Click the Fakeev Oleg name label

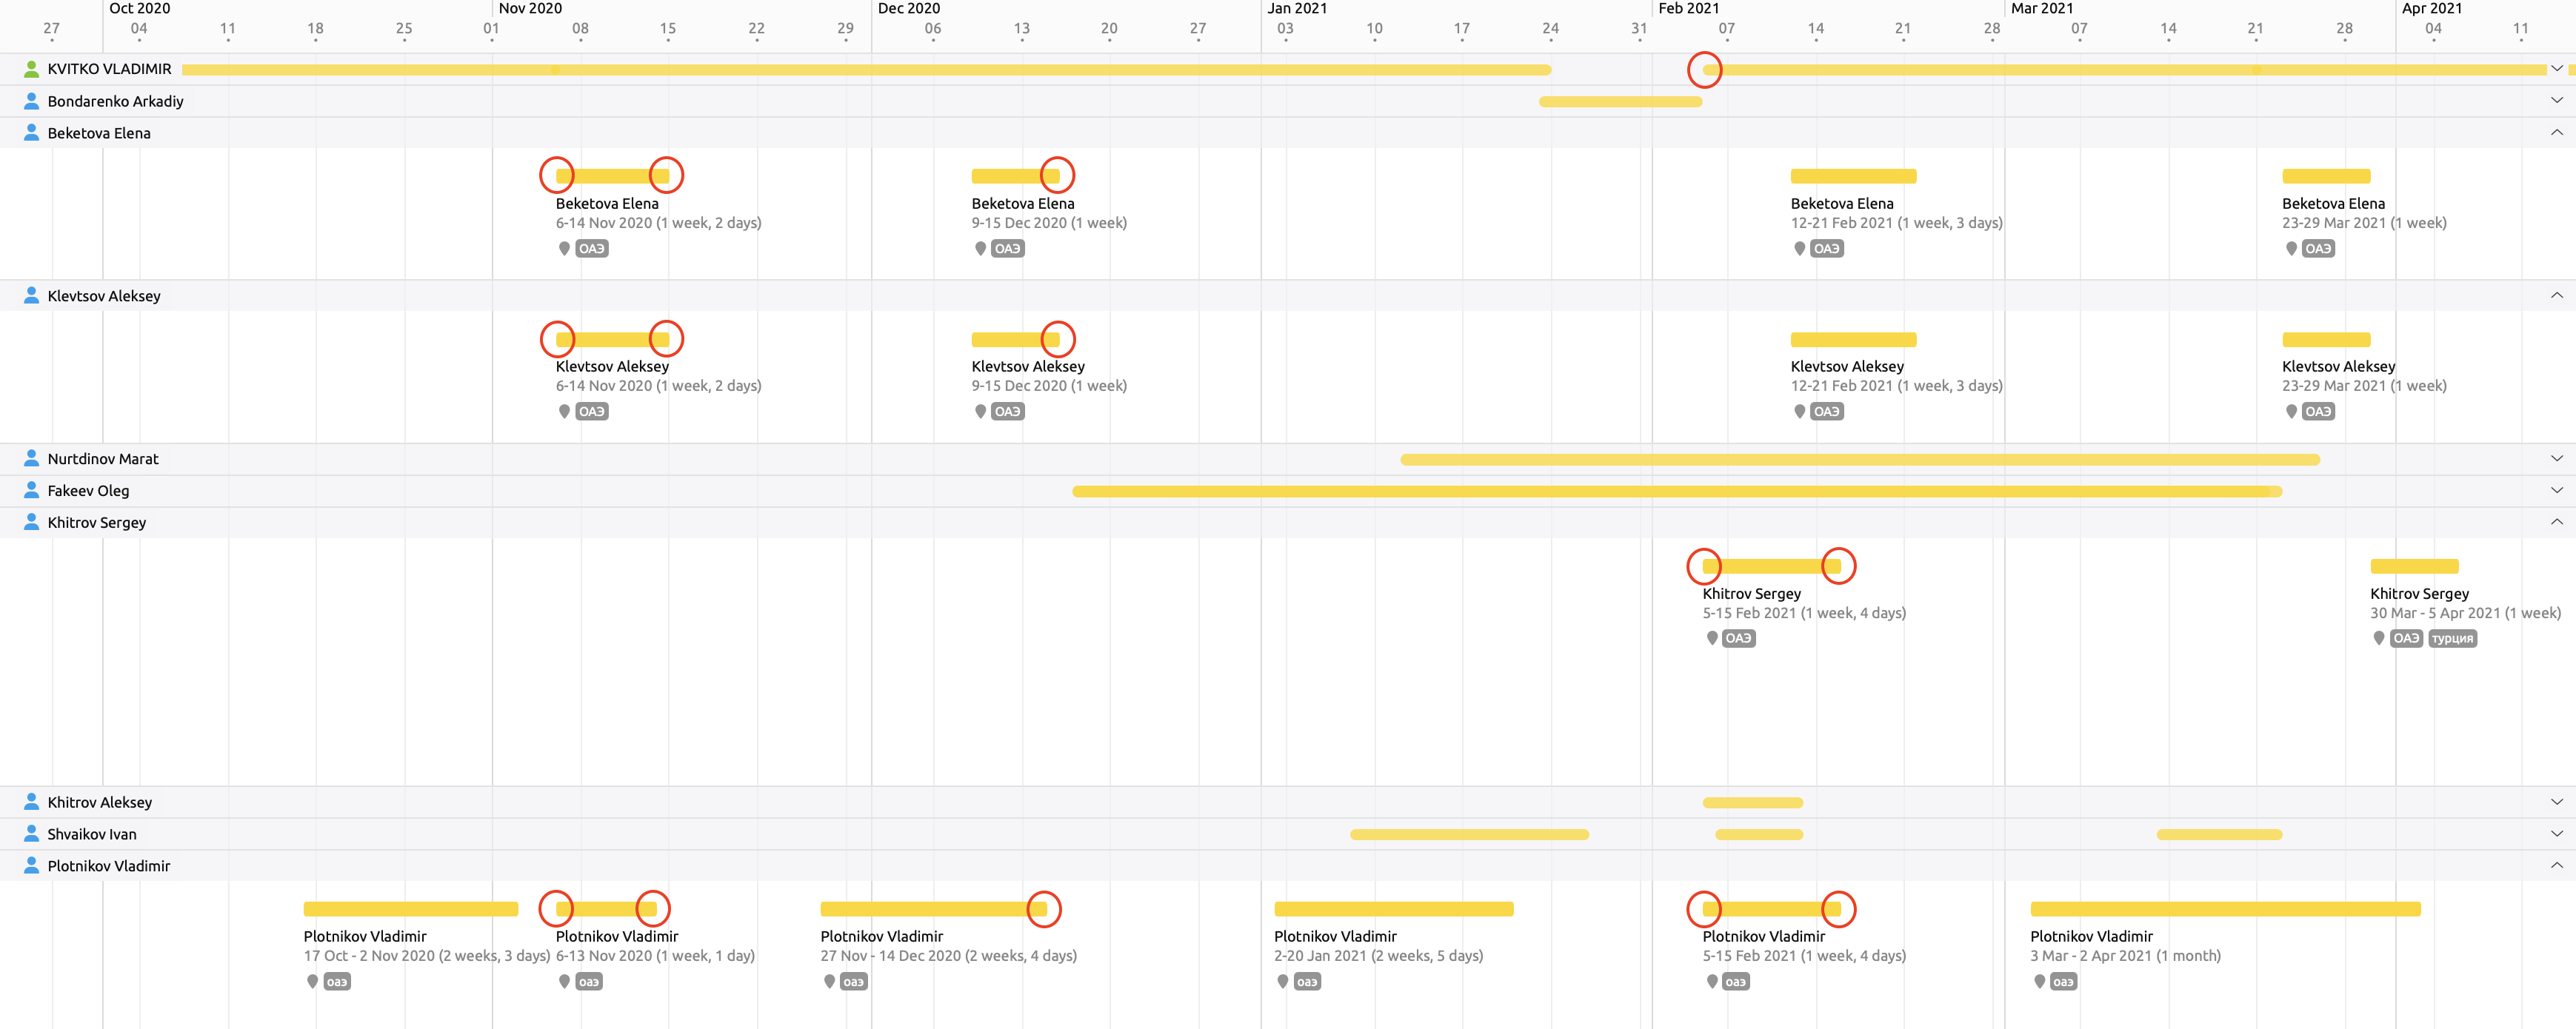tap(88, 491)
